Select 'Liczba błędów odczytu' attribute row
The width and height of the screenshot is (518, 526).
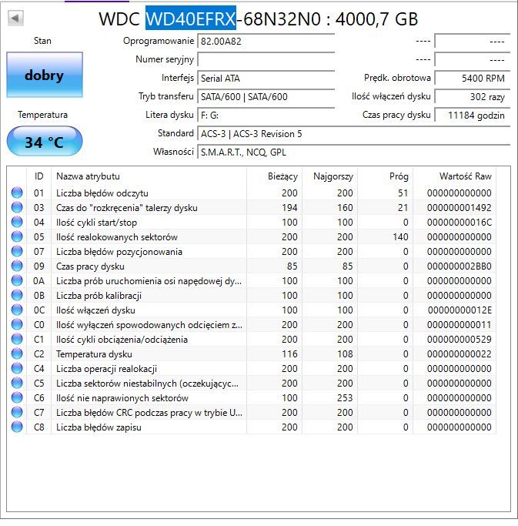(x=252, y=193)
